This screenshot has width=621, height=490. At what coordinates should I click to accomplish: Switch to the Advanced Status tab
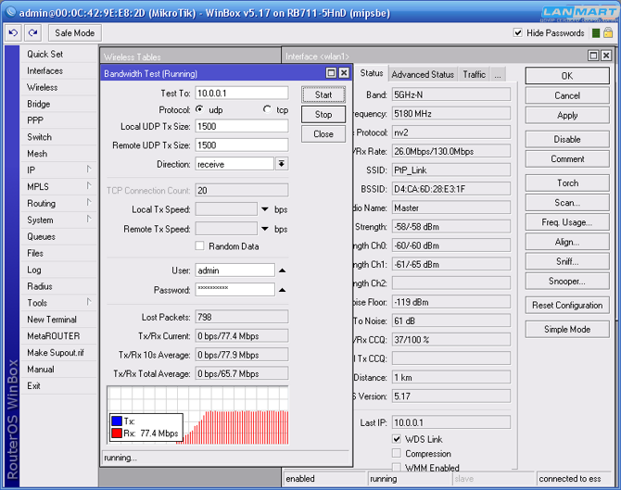tap(423, 74)
